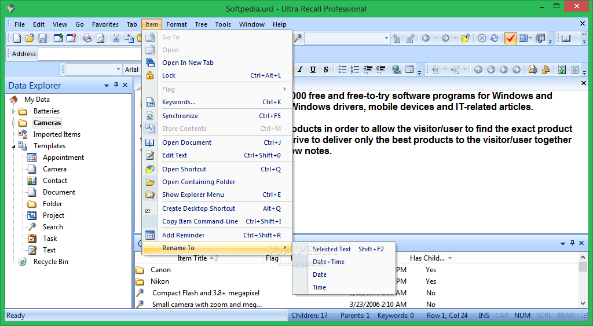Screen dimensions: 593x326
Task: Create a new file with toolbar icon
Action: 17,38
